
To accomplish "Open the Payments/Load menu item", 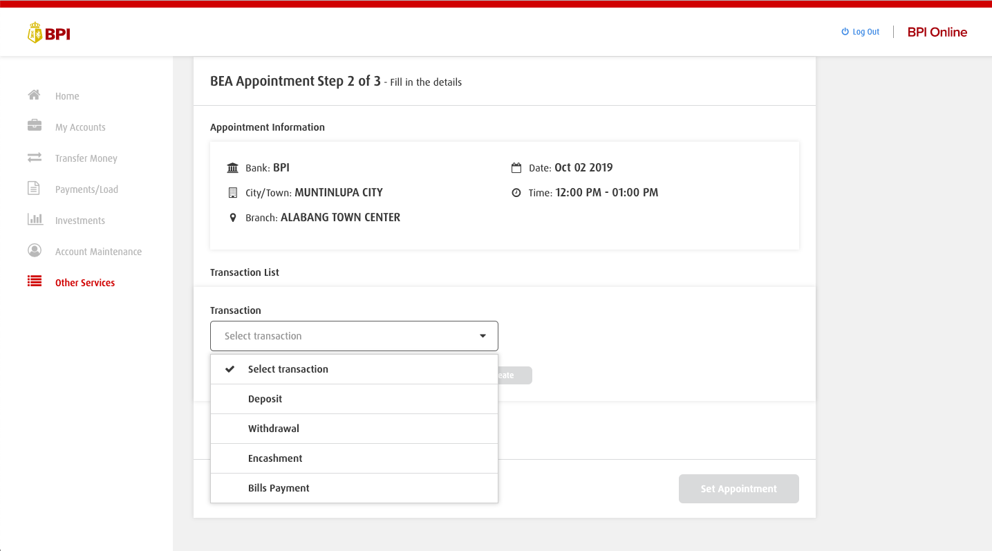I will pos(86,189).
